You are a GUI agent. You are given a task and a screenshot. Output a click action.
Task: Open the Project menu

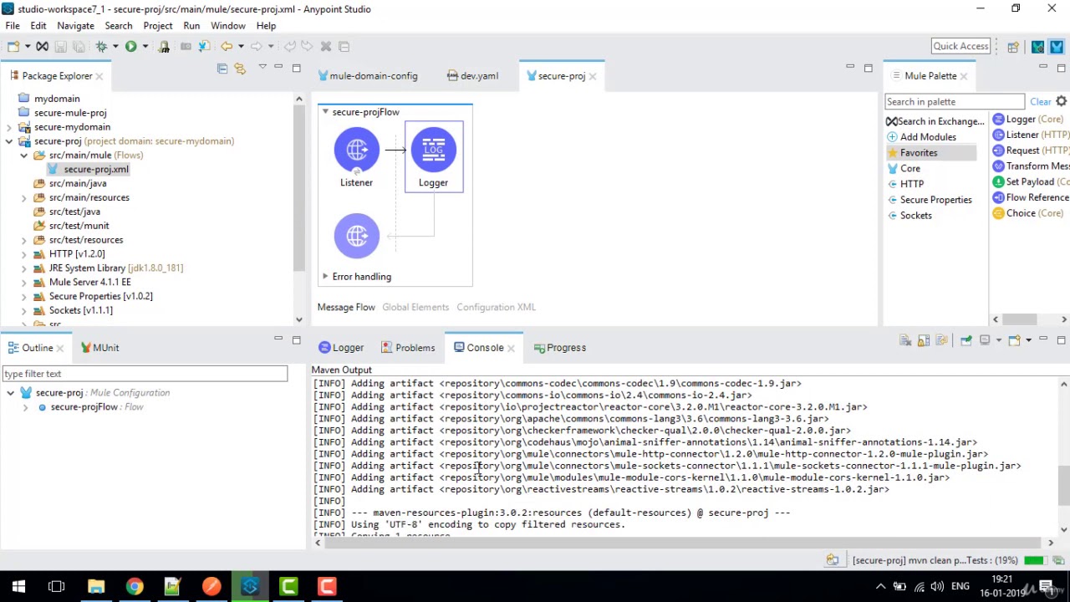[157, 26]
